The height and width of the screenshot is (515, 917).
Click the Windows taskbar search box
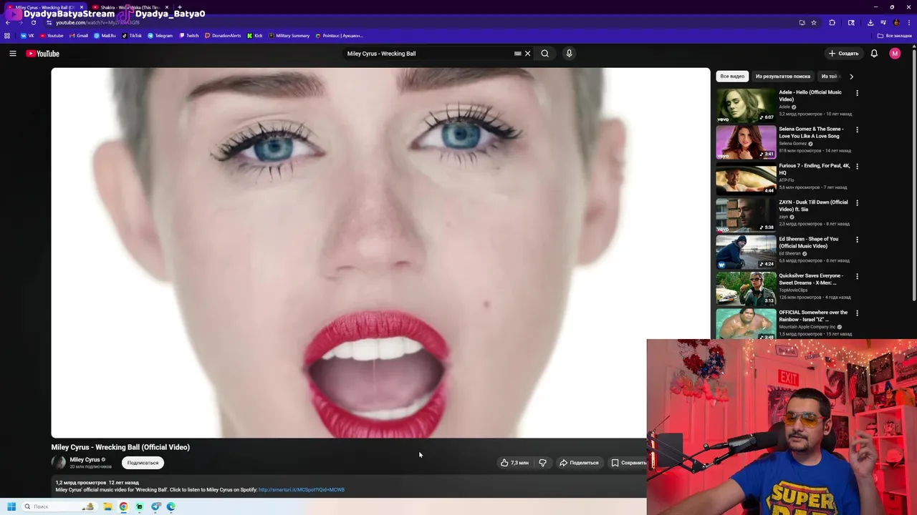(x=59, y=506)
